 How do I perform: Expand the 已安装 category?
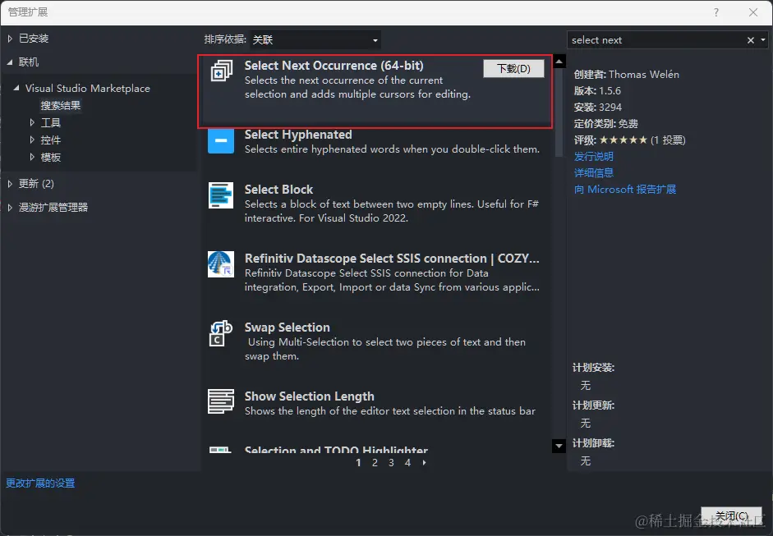[x=10, y=39]
